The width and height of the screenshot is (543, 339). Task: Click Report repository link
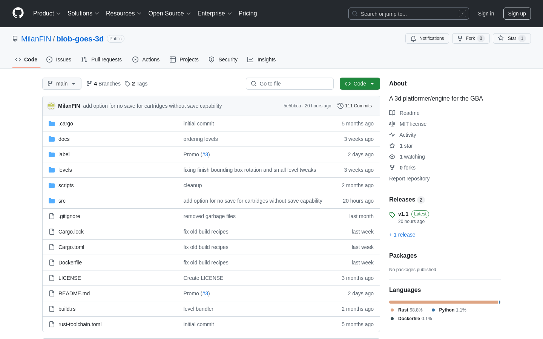pyautogui.click(x=409, y=179)
